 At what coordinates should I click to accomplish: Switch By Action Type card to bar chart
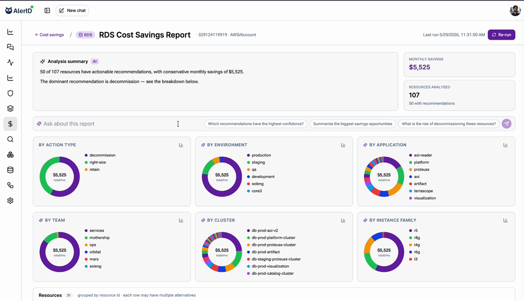click(x=181, y=145)
